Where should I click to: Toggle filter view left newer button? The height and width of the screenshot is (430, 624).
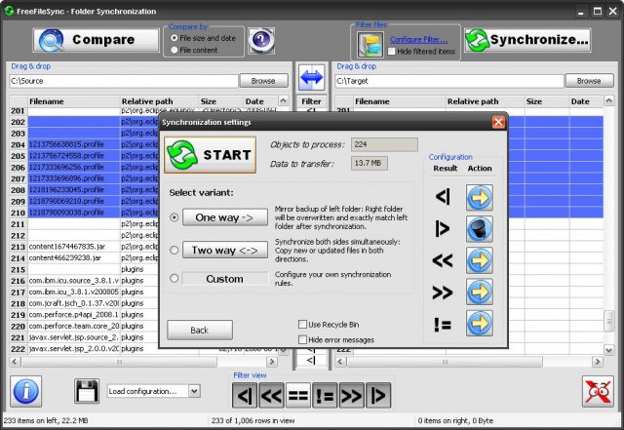click(271, 395)
